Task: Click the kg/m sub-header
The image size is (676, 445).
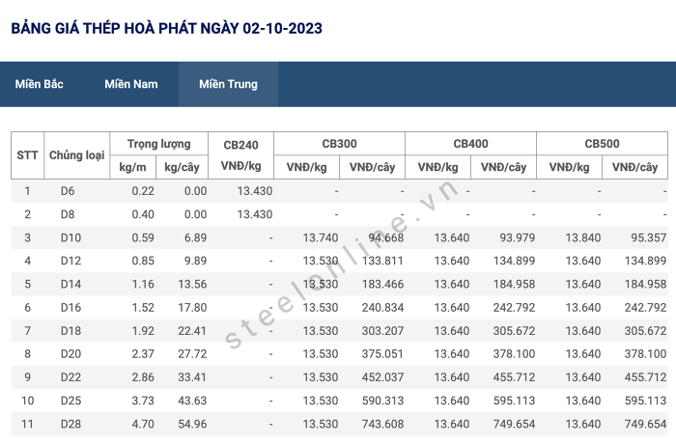Action: tap(132, 167)
